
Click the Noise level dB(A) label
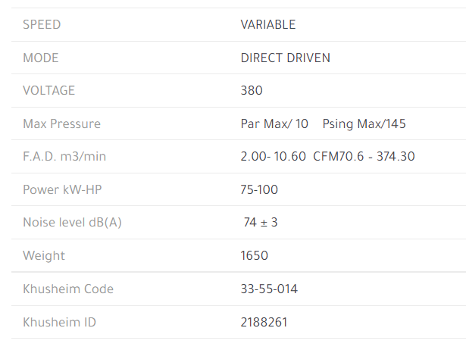tap(73, 223)
